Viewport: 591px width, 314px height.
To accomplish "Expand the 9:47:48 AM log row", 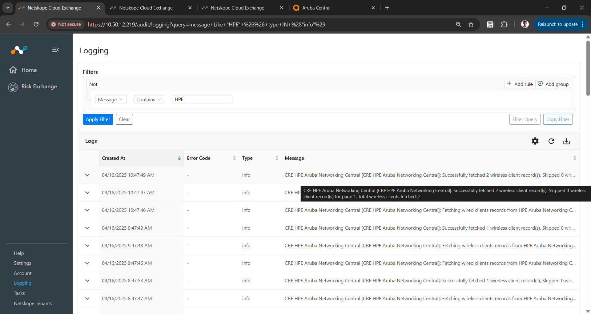I will click(x=87, y=246).
